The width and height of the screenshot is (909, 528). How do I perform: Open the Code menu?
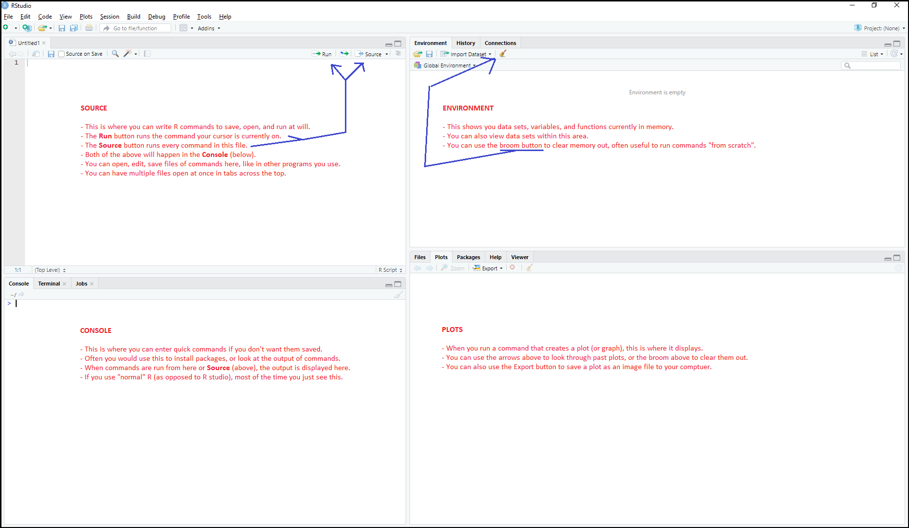tap(45, 17)
